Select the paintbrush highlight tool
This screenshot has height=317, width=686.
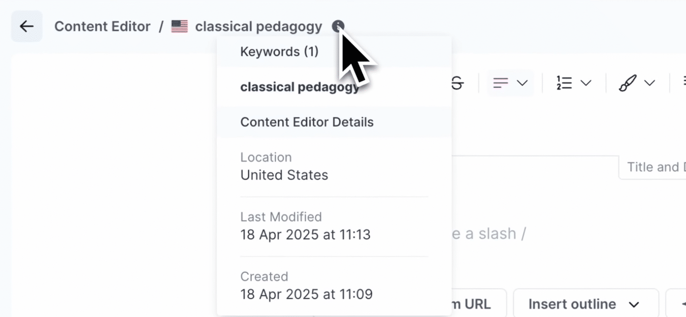click(628, 83)
